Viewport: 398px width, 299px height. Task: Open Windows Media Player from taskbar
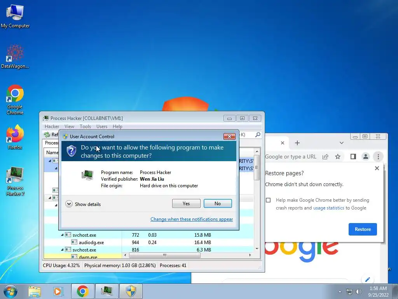[58, 291]
